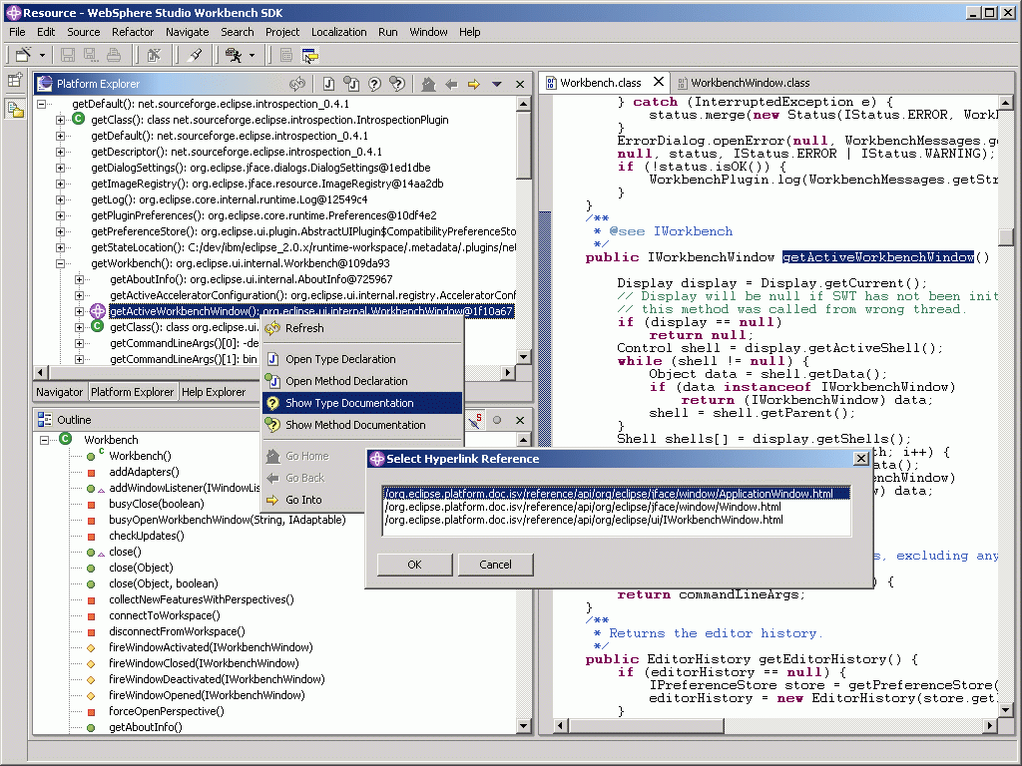Choose Open Type Declaration in context menu
Image resolution: width=1022 pixels, height=766 pixels.
pyautogui.click(x=362, y=359)
